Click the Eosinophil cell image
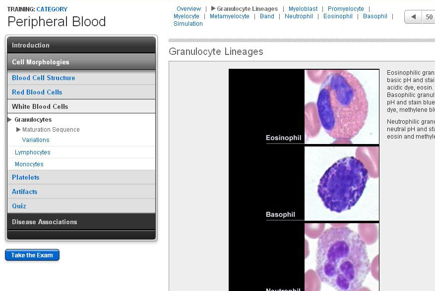 point(341,106)
